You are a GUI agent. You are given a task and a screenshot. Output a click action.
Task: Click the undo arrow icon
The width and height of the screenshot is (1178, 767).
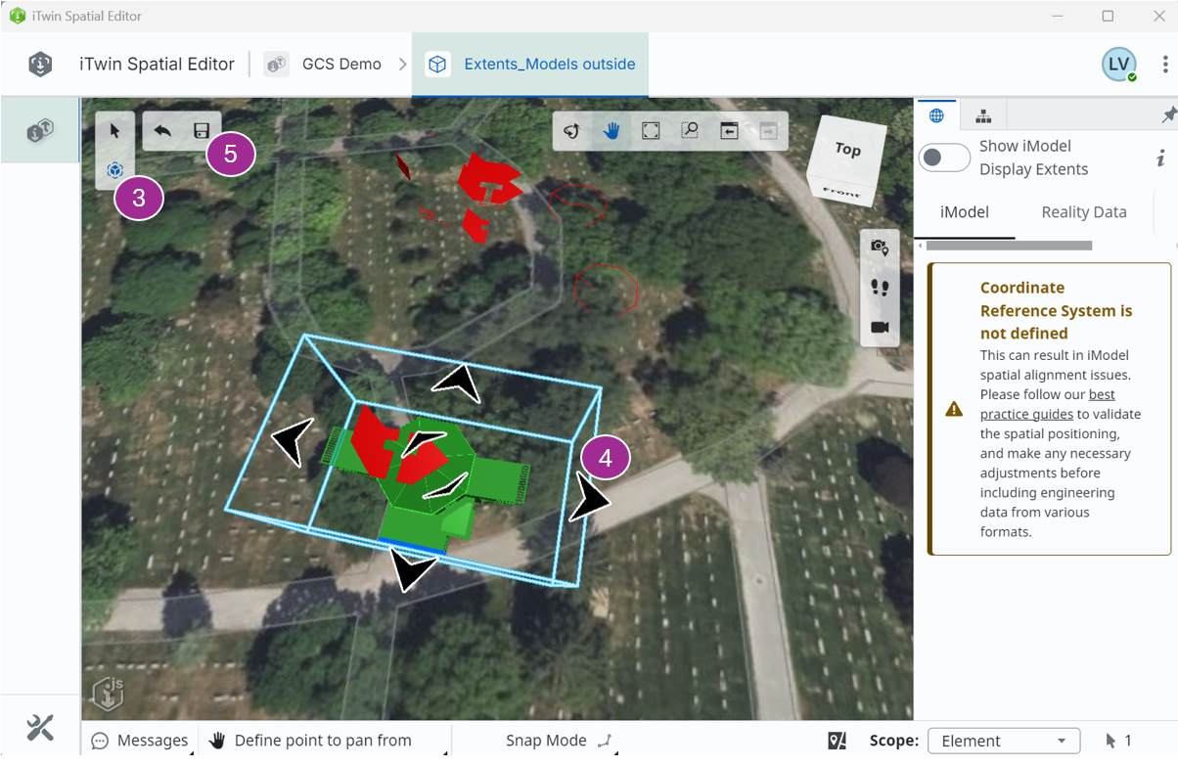[162, 131]
